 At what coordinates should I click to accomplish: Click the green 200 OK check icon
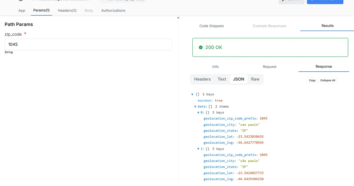tap(201, 47)
